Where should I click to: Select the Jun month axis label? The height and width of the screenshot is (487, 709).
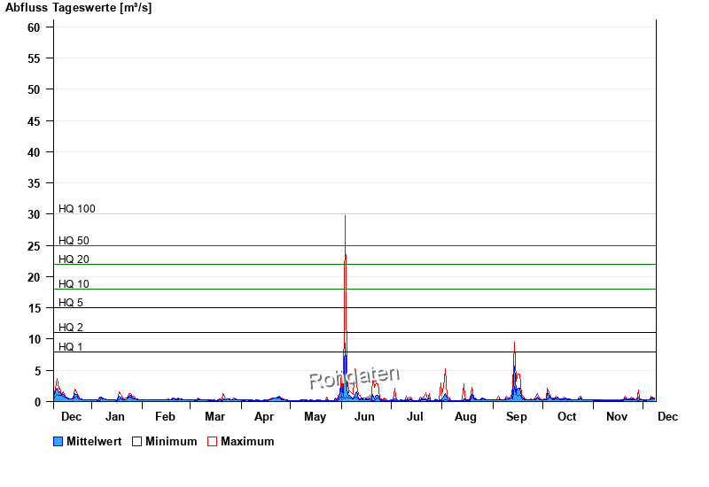click(x=364, y=416)
